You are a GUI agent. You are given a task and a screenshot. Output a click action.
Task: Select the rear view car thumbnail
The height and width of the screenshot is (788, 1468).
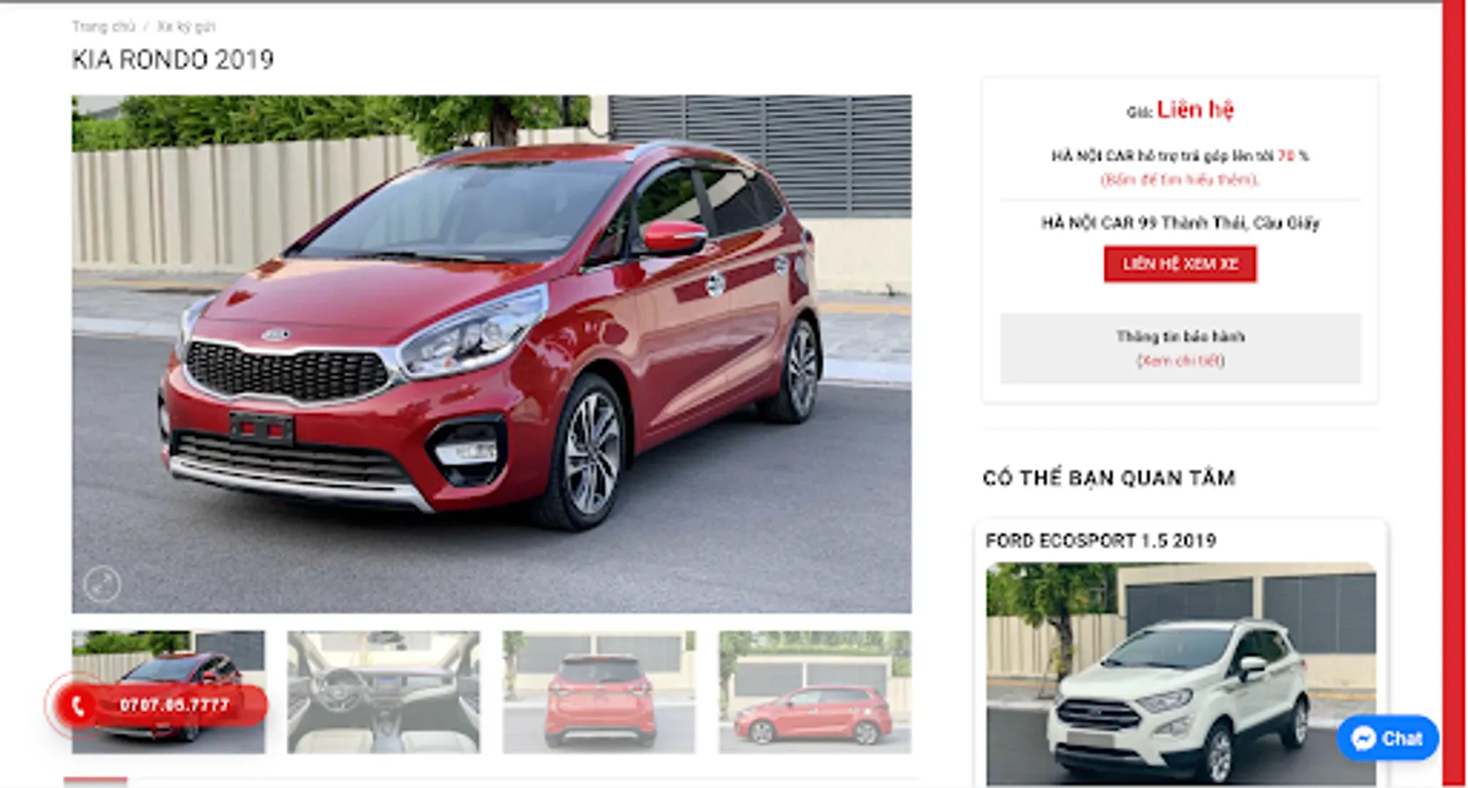[599, 692]
